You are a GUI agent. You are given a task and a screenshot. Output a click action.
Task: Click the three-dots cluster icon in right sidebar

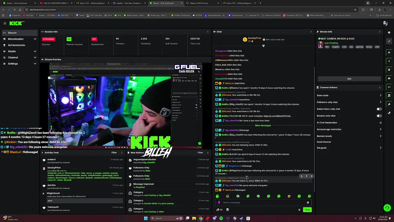pos(389,113)
